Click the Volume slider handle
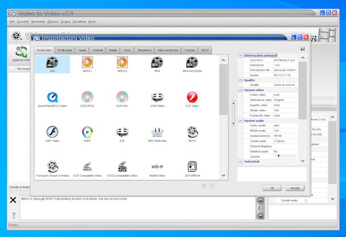Screen dimensions: 346x237 pos(279,156)
